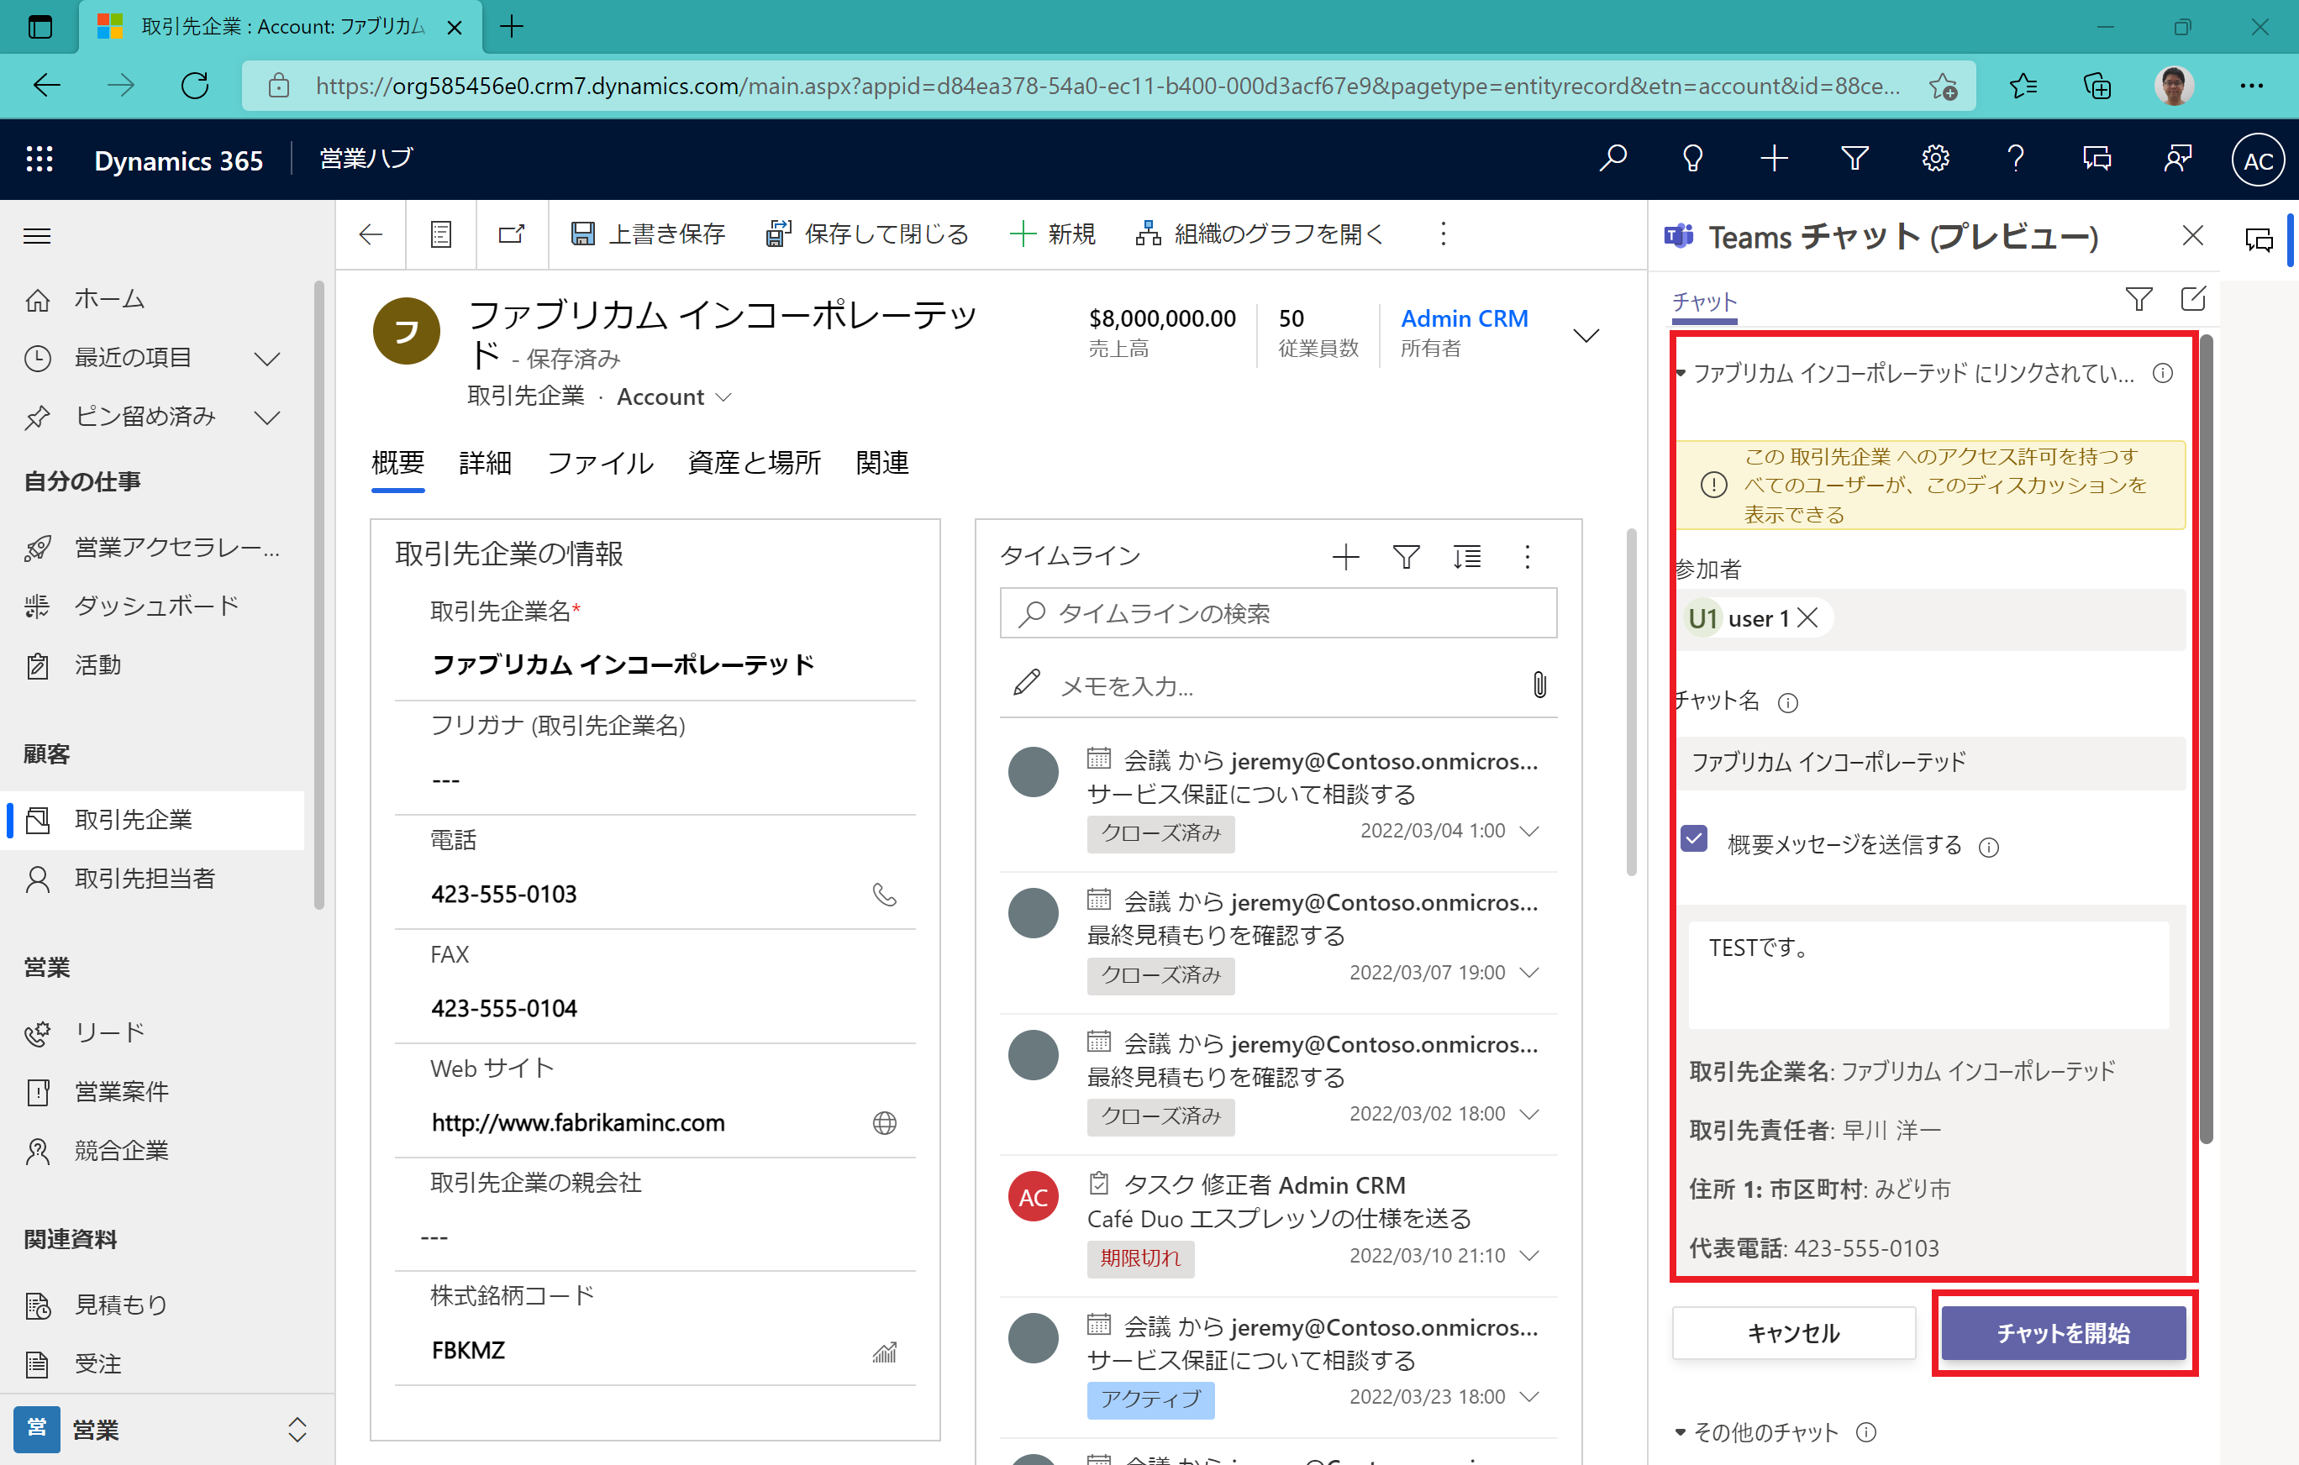Click the attachment paperclip in memo field

tap(1539, 685)
